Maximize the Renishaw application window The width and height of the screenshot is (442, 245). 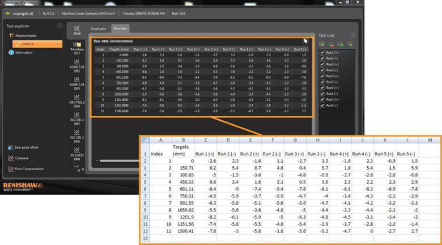tap(347, 2)
